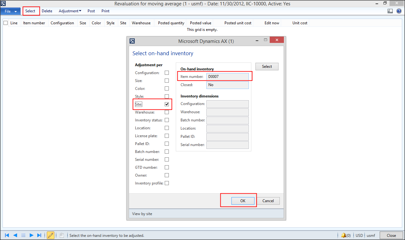The height and width of the screenshot is (240, 405).
Task: Enable Inventory status checkbox
Action: point(167,120)
